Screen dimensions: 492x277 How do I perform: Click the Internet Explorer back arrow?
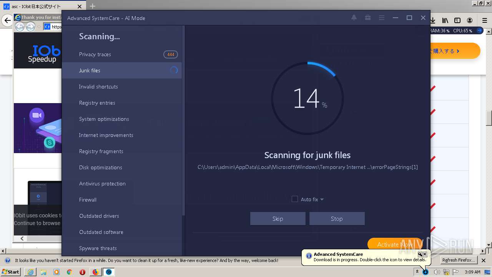coord(20,27)
